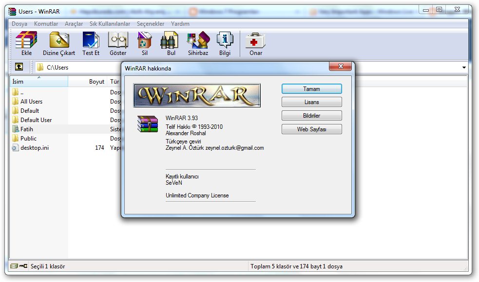Viewport: 479px width, 282px height.
Task: Click the parent '..' folder icon
Action: 15,92
